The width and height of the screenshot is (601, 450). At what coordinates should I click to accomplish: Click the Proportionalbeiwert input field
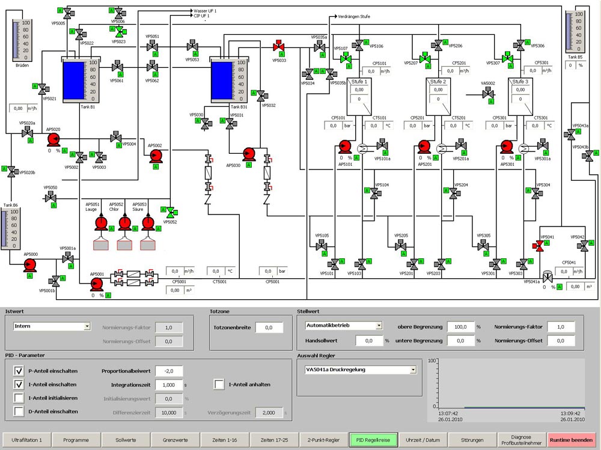(168, 371)
